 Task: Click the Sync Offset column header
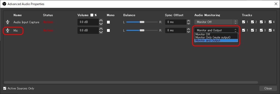(174, 15)
